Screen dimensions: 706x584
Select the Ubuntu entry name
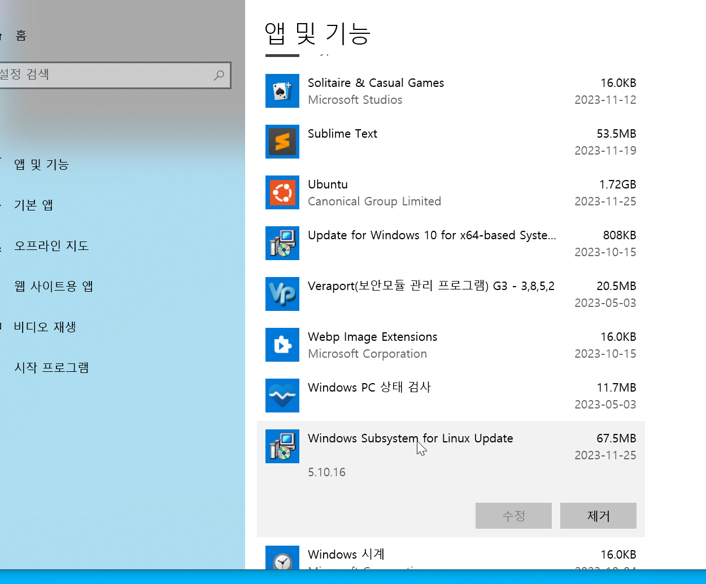(328, 185)
